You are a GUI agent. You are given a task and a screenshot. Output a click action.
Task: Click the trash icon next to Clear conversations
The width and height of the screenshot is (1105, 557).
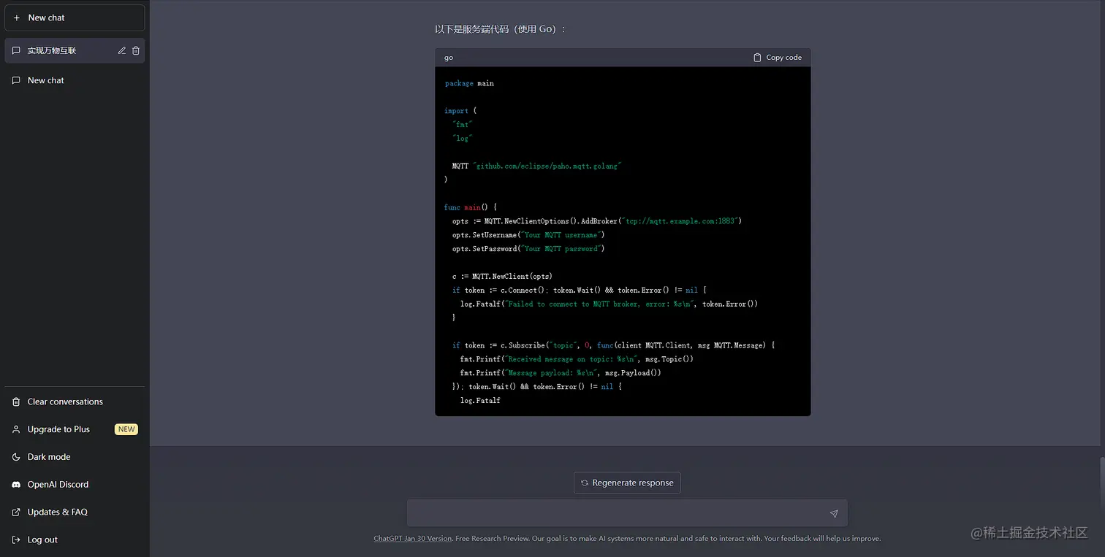(x=16, y=402)
